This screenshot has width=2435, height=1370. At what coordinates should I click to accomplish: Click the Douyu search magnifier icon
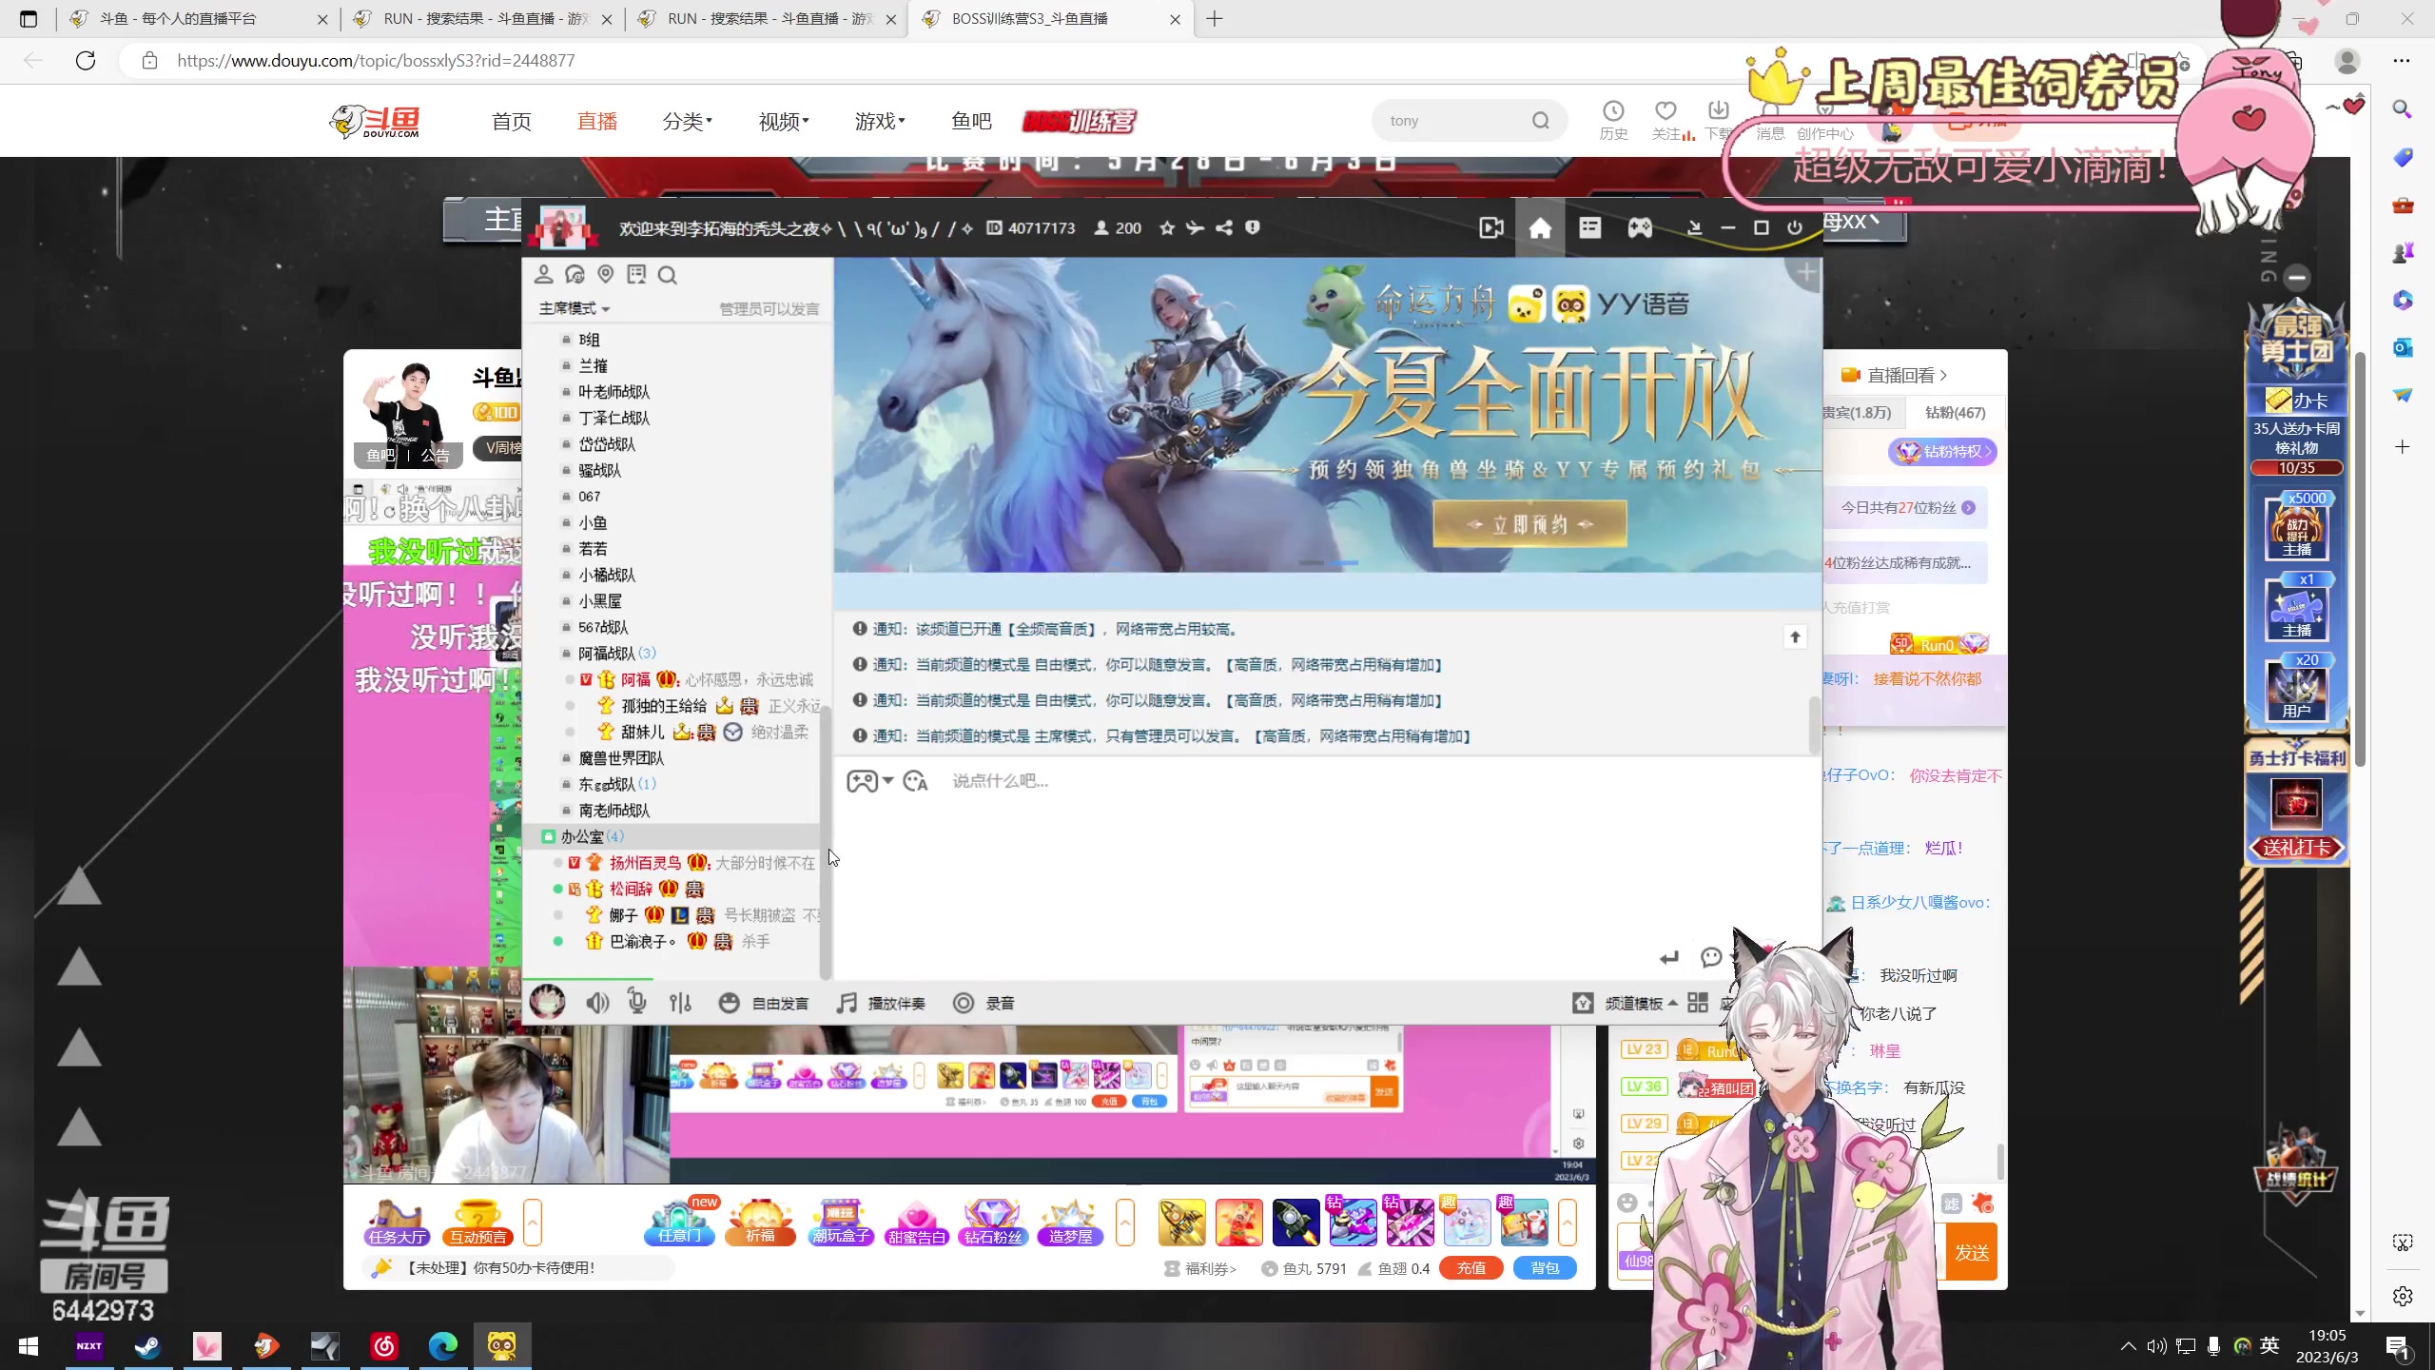coord(1541,121)
